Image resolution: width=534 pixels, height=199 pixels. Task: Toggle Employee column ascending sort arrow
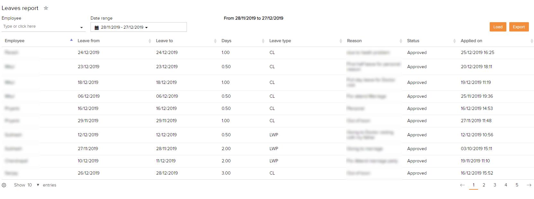71,40
